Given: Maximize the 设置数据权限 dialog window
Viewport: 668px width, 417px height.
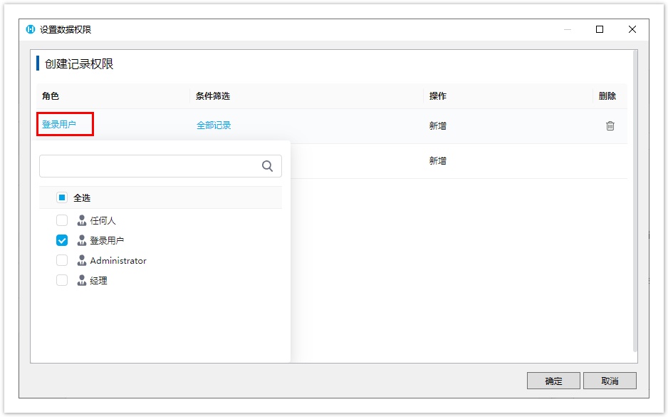Looking at the screenshot, I should 600,29.
